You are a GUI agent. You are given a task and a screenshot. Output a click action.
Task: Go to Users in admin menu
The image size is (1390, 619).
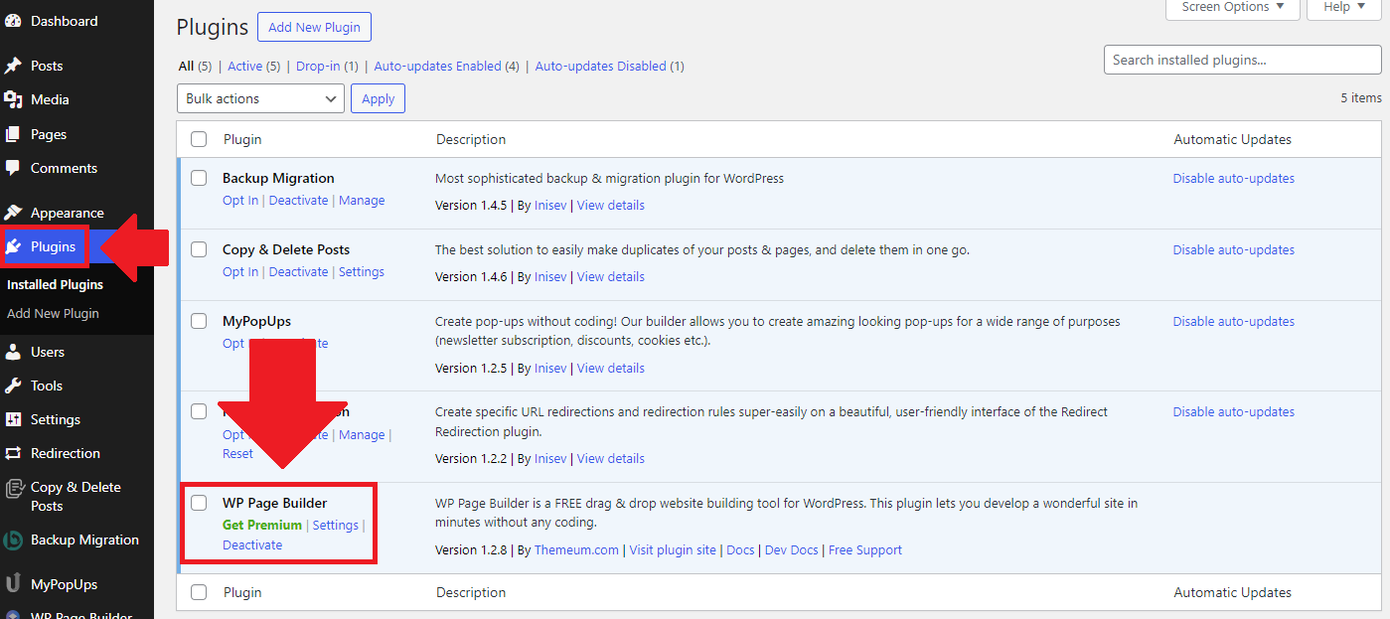[48, 352]
